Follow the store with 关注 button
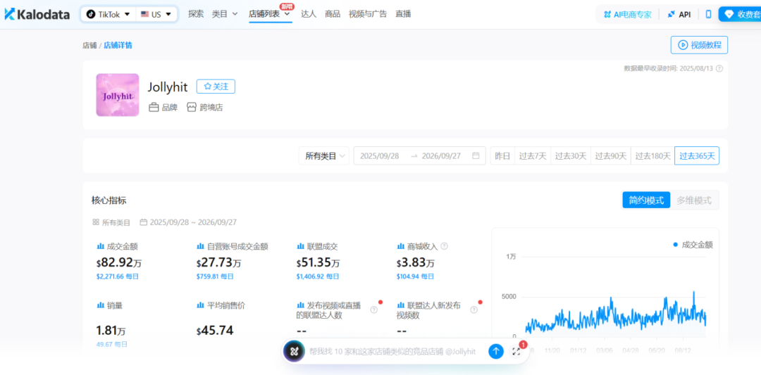The width and height of the screenshot is (761, 375). pos(216,87)
